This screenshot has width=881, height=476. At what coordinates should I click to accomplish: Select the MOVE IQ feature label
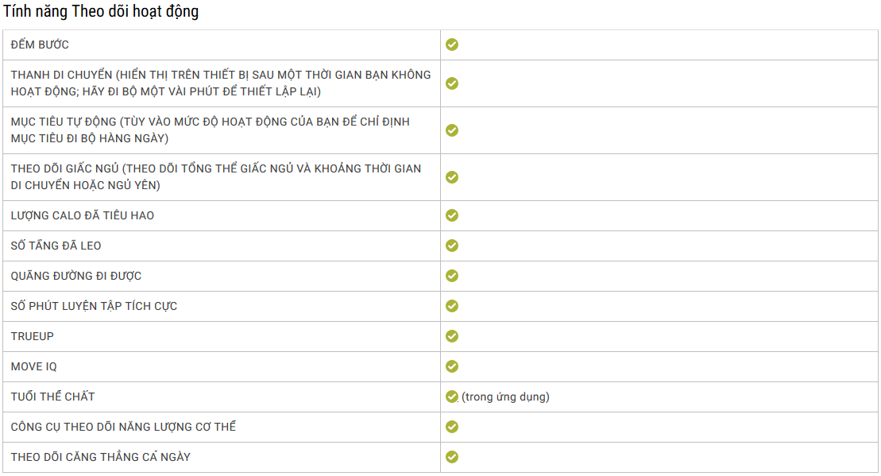(x=33, y=366)
